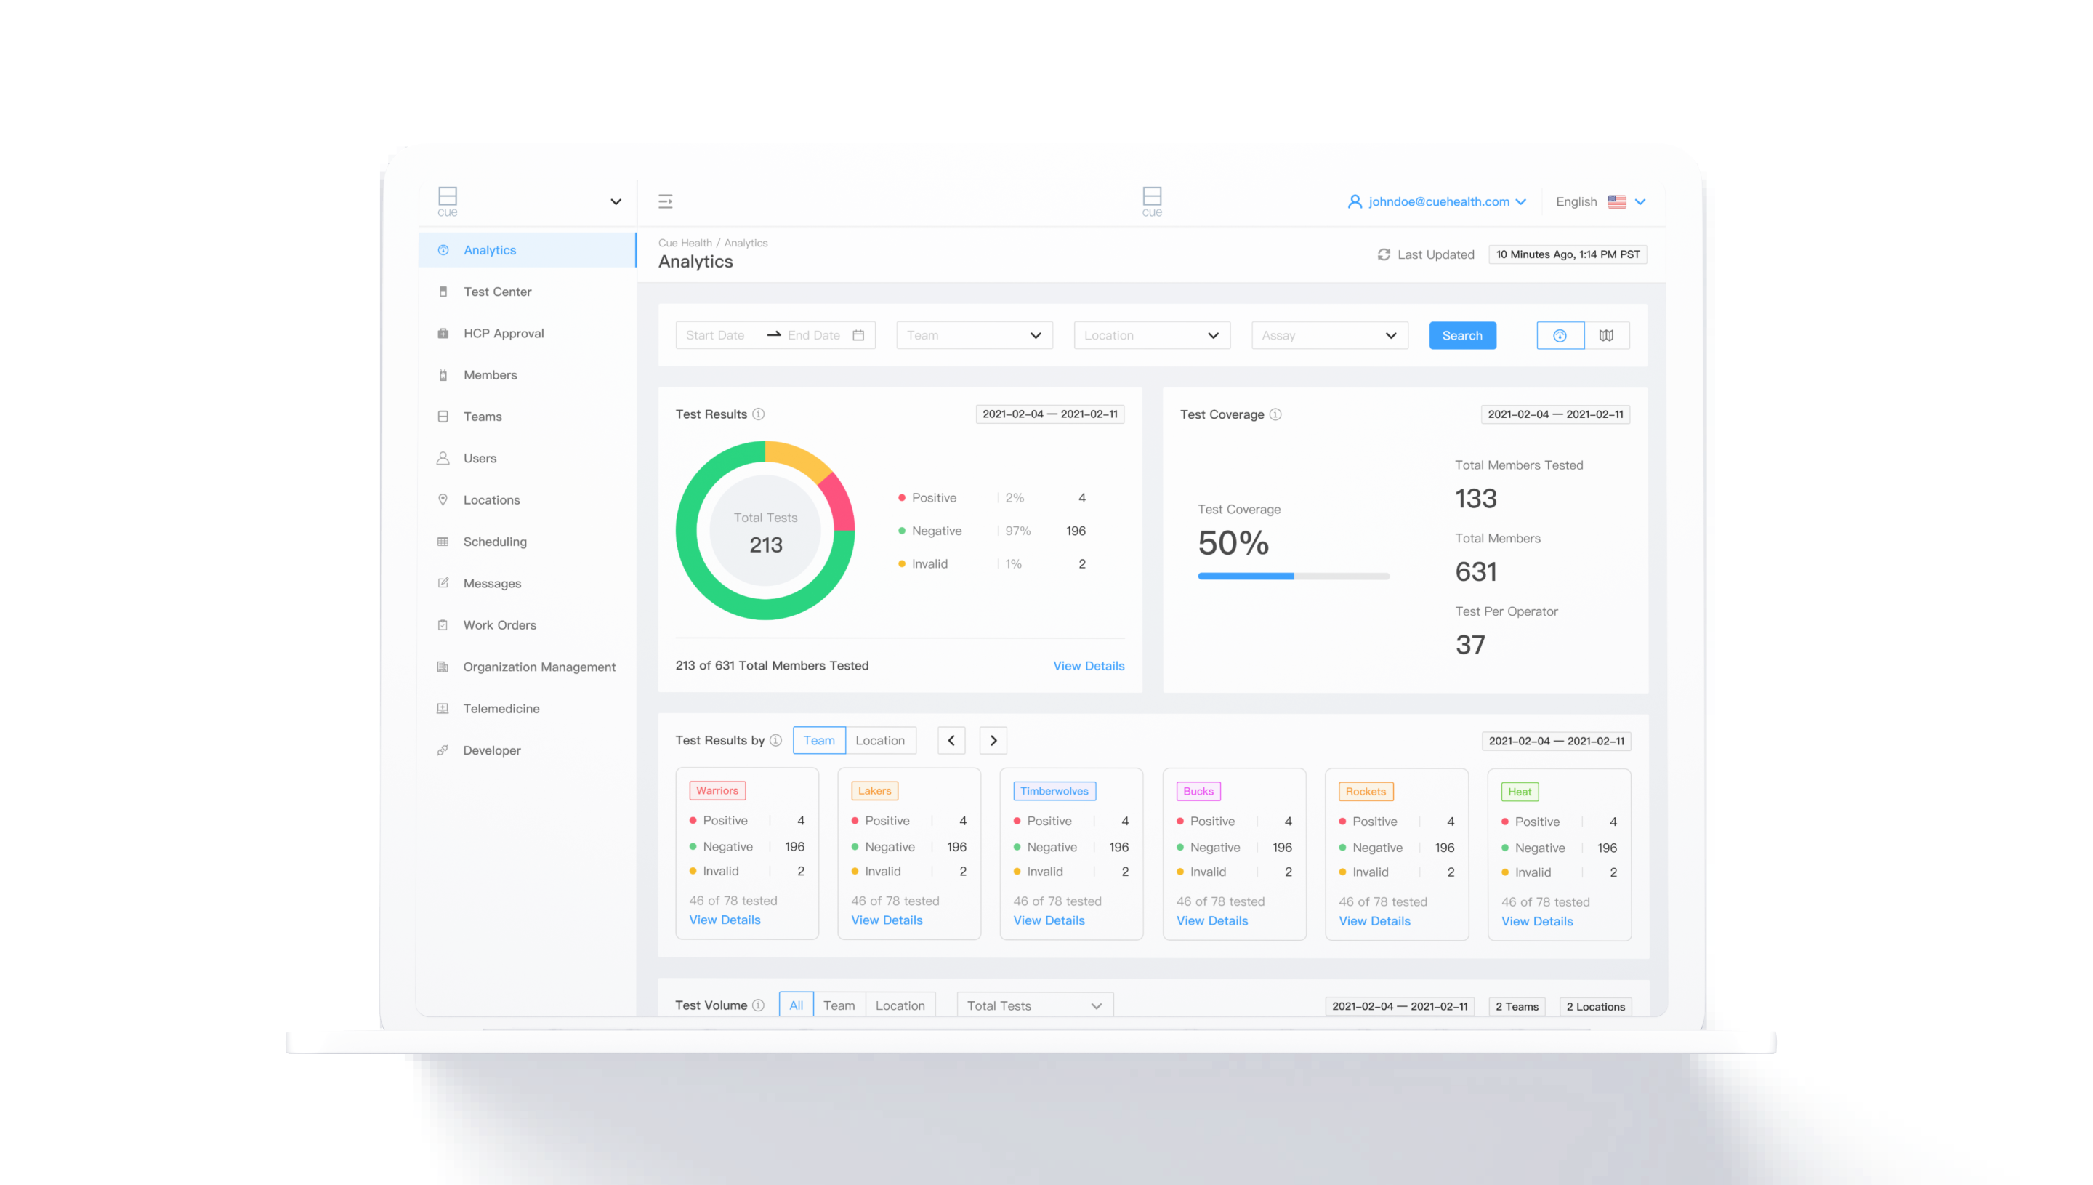Show previous team cards with left arrow
2093x1185 pixels.
tap(951, 741)
